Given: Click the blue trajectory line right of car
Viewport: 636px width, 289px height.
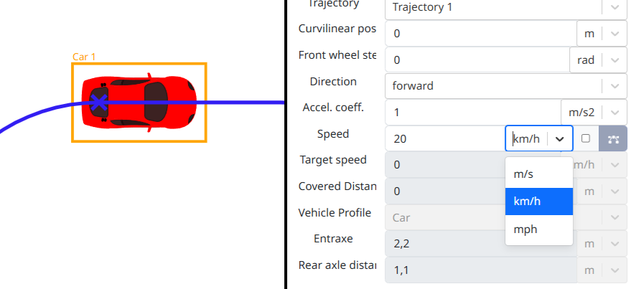Looking at the screenshot, I should click(244, 103).
